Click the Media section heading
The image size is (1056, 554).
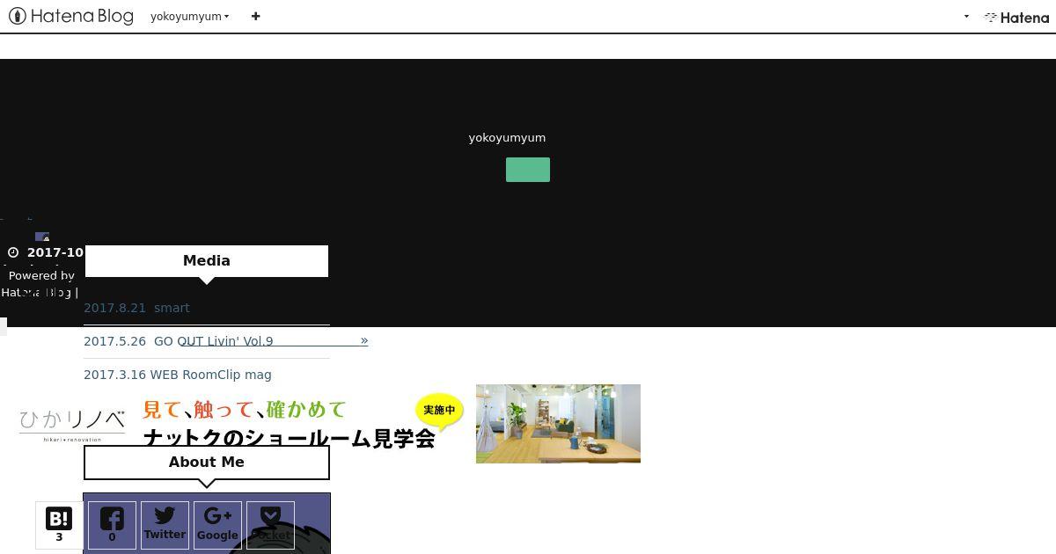(x=207, y=260)
